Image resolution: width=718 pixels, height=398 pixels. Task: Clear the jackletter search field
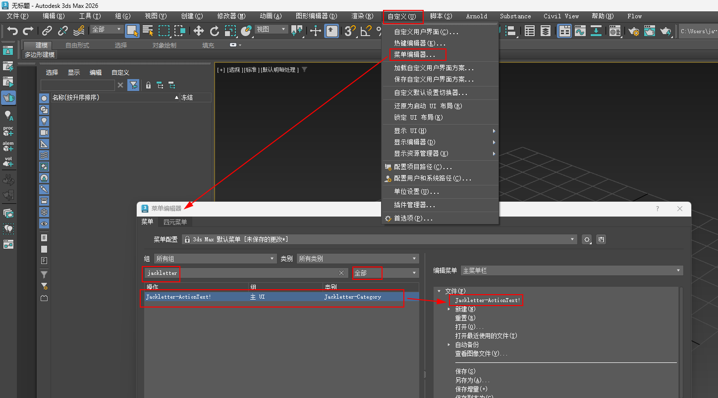tap(341, 273)
